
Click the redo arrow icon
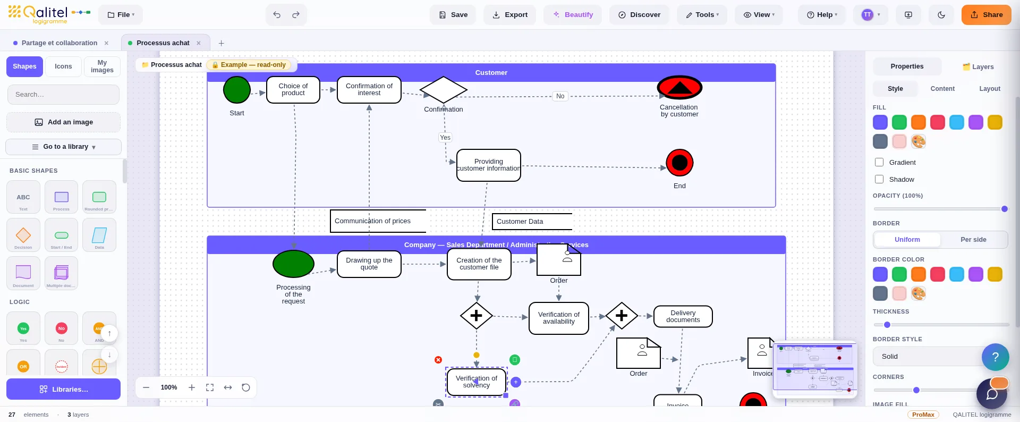[x=296, y=15]
